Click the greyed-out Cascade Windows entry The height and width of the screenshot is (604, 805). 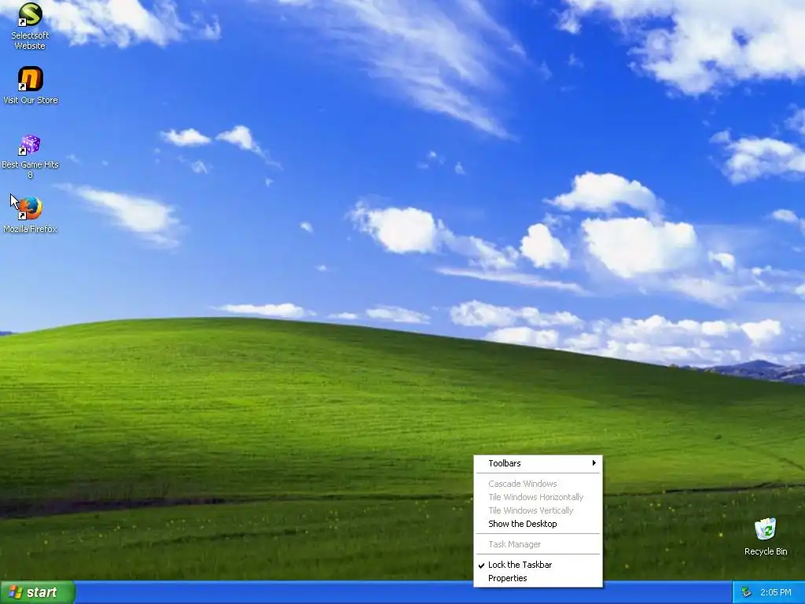tap(538, 484)
